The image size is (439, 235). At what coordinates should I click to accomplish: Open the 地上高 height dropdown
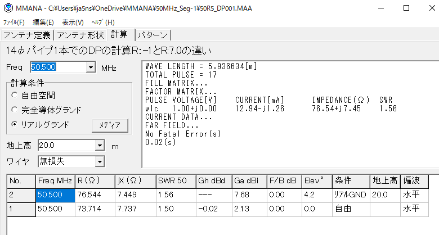tap(100, 146)
